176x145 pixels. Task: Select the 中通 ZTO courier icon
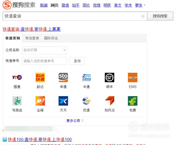click(x=86, y=78)
